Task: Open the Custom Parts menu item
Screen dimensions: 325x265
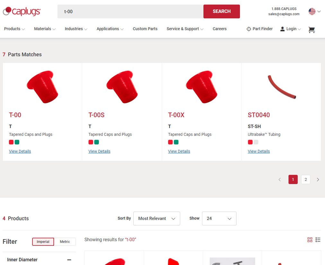Action: (145, 29)
